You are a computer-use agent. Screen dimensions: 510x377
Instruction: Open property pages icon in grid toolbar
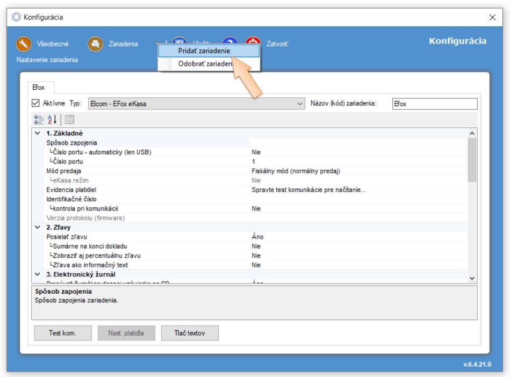coord(70,119)
